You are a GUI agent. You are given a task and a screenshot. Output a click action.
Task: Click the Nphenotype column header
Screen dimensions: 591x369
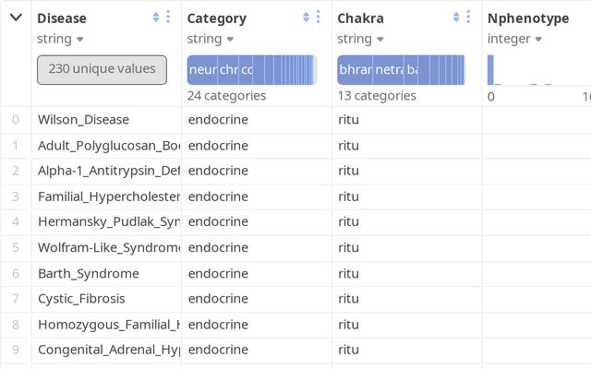(528, 18)
